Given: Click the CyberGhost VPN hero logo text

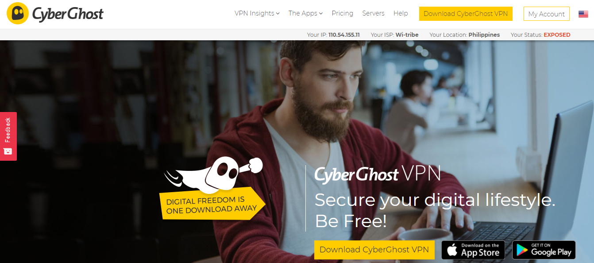Looking at the screenshot, I should 378,174.
